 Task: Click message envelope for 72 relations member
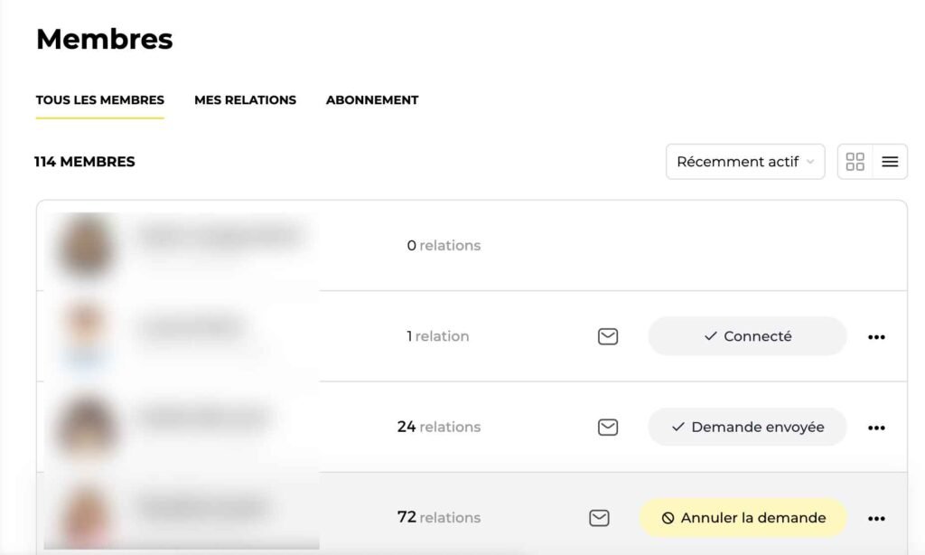pos(598,518)
